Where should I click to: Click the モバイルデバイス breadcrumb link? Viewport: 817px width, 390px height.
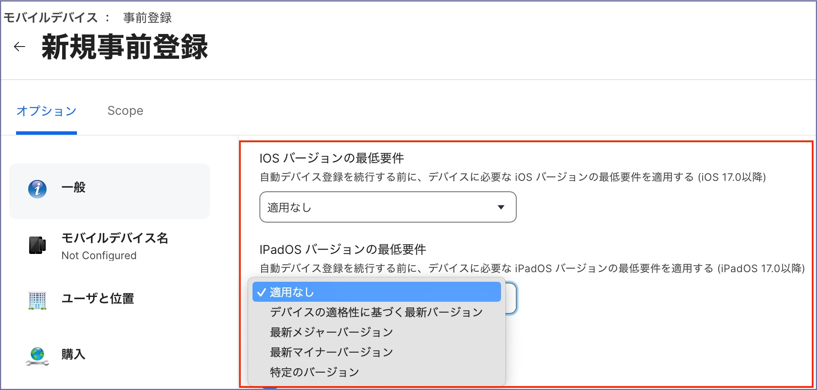(x=50, y=18)
